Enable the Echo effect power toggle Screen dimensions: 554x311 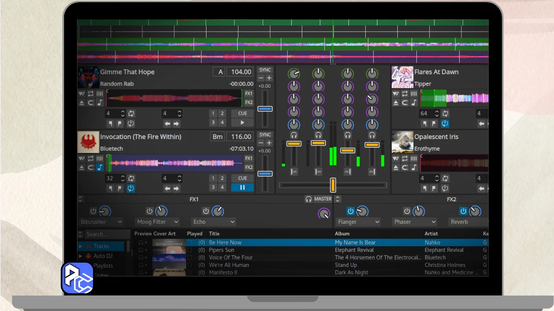206,211
